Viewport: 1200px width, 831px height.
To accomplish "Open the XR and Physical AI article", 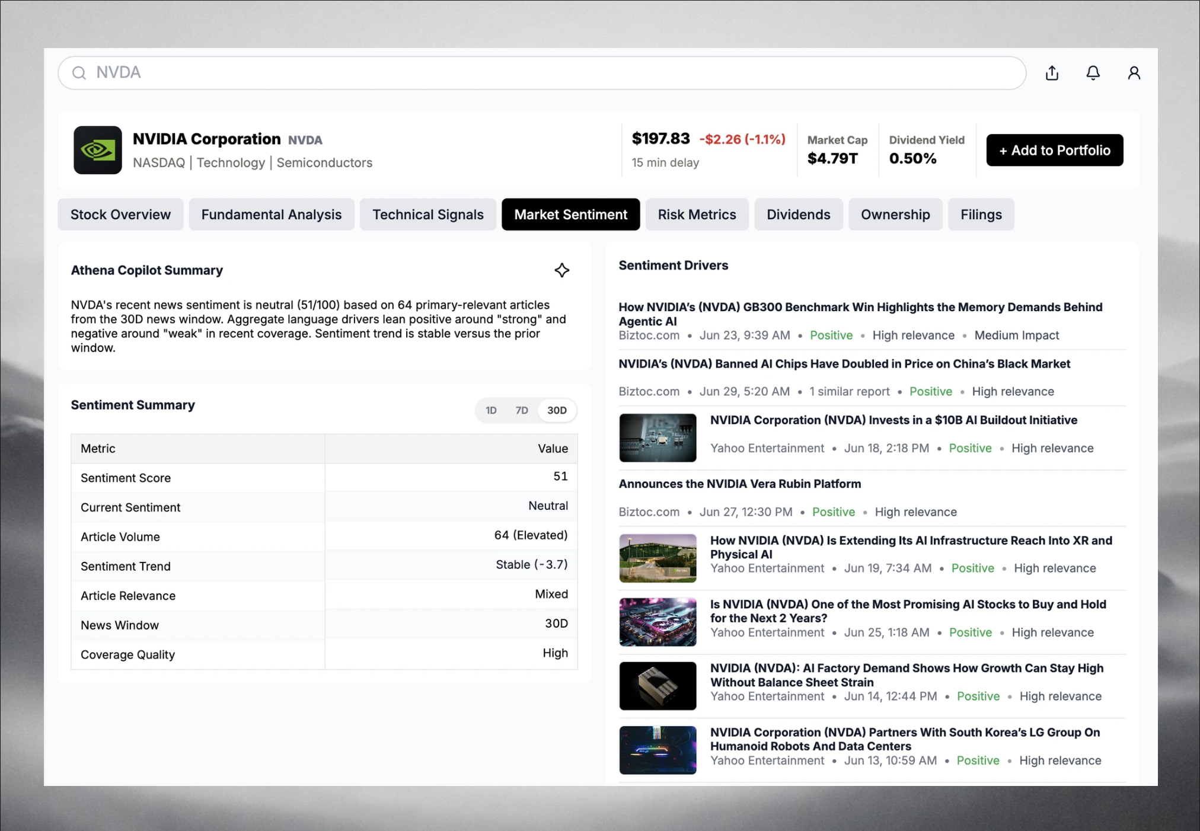I will (911, 547).
